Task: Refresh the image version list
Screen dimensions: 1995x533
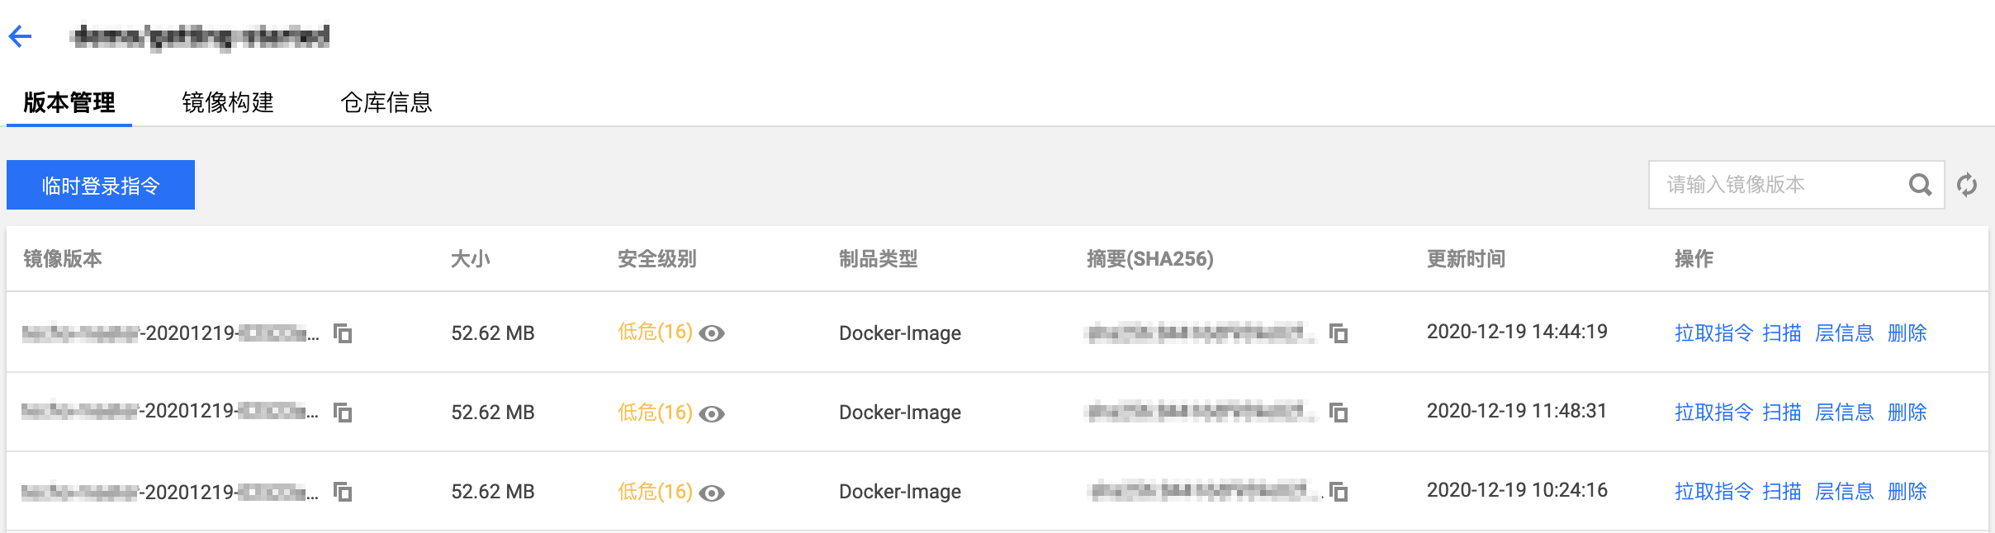Action: (x=1967, y=185)
